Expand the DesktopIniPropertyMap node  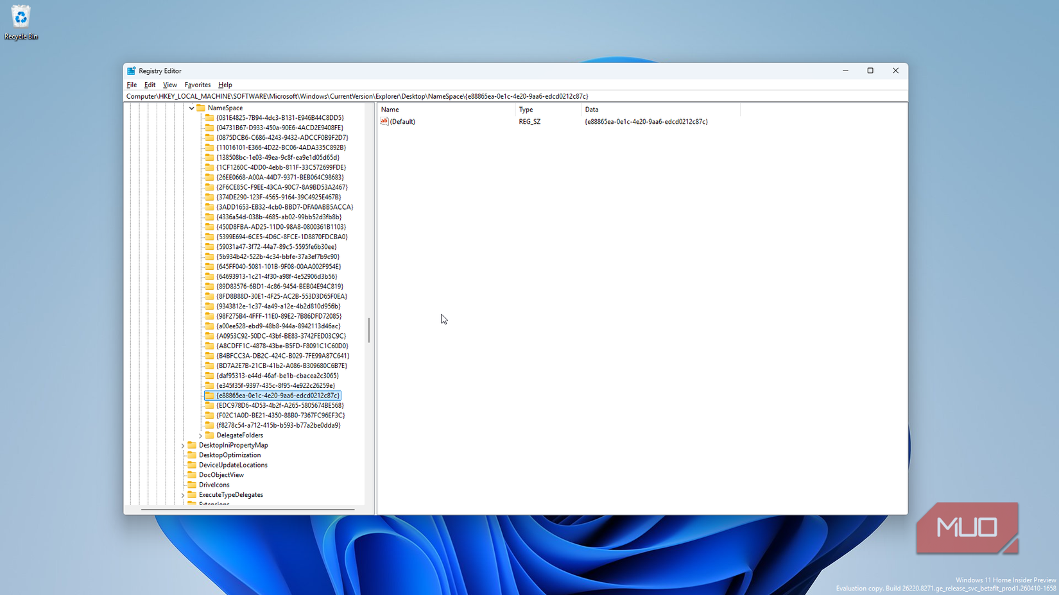pos(183,446)
